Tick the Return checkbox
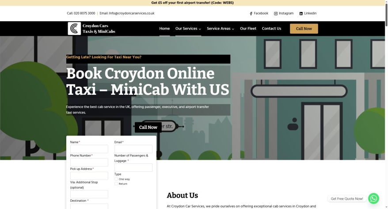Image resolution: width=388 pixels, height=209 pixels. click(x=116, y=184)
